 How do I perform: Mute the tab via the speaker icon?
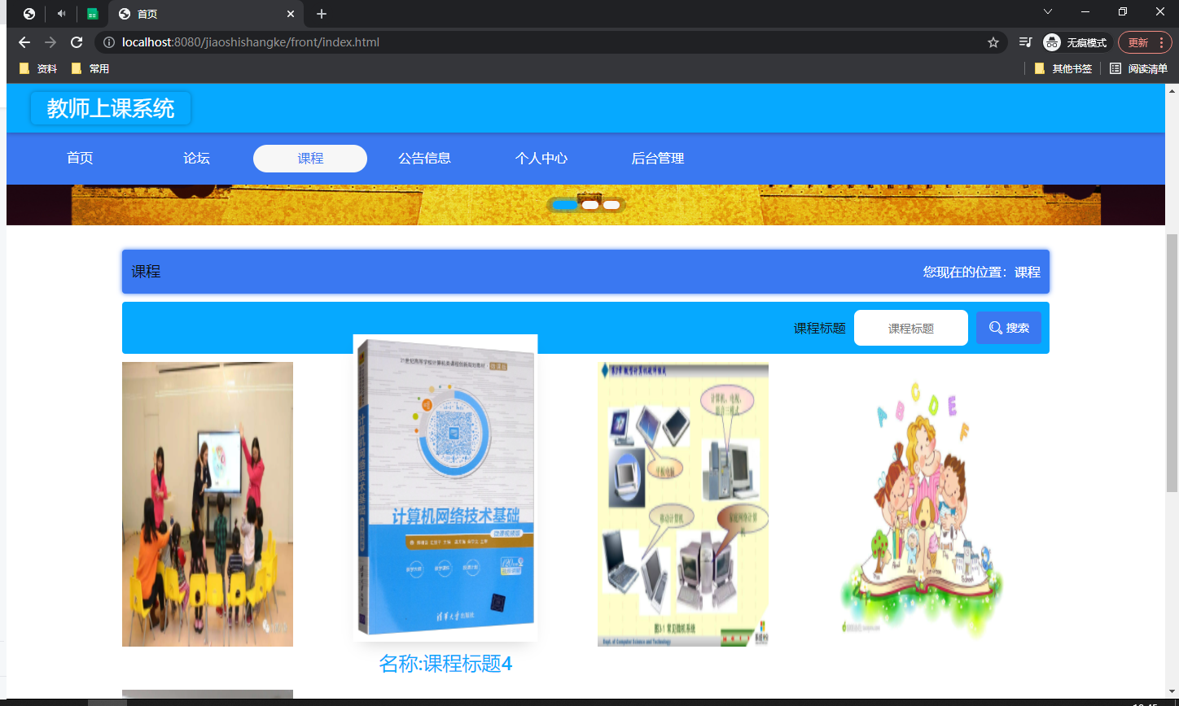pyautogui.click(x=60, y=13)
